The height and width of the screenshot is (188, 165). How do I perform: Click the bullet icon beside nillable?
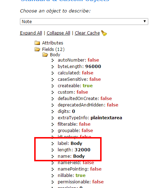coord(53,176)
